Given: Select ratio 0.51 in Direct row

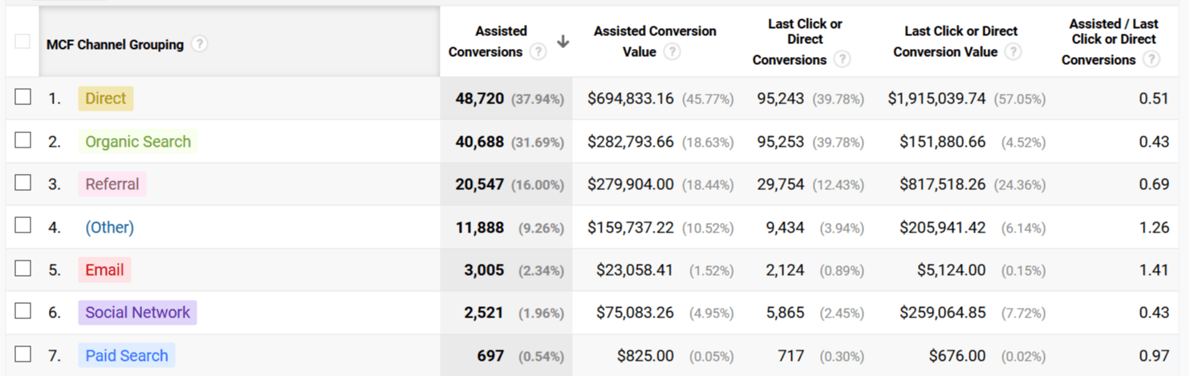Looking at the screenshot, I should tap(1154, 99).
